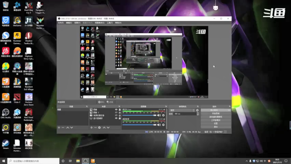
Task: Click 工作室模式 studio mode button
Action: pos(216,120)
